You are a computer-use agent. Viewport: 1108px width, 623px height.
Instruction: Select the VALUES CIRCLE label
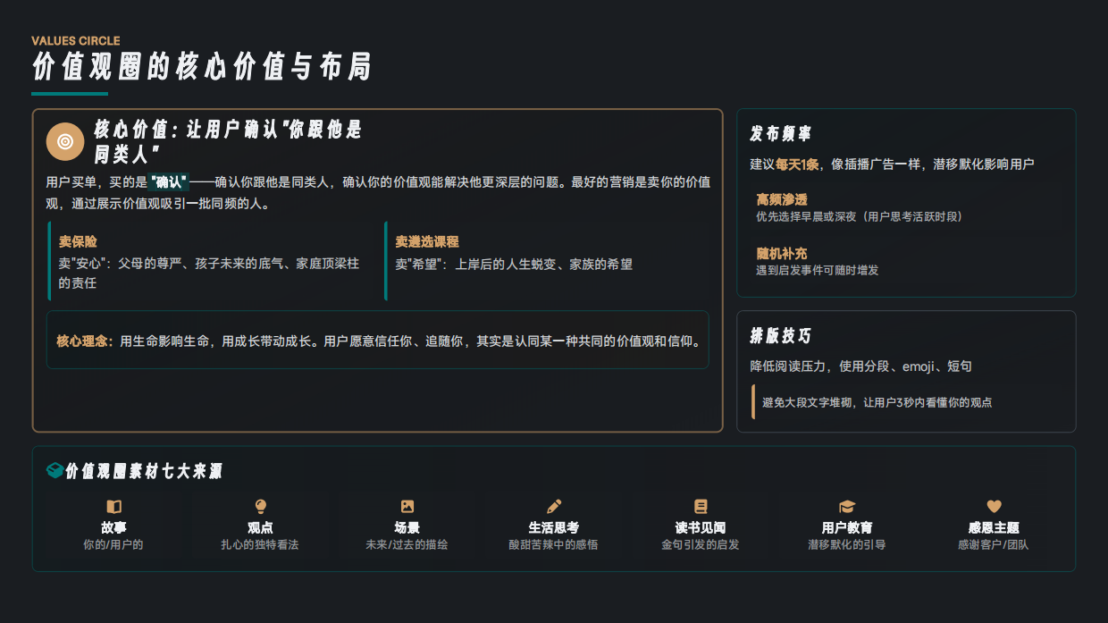pos(76,41)
